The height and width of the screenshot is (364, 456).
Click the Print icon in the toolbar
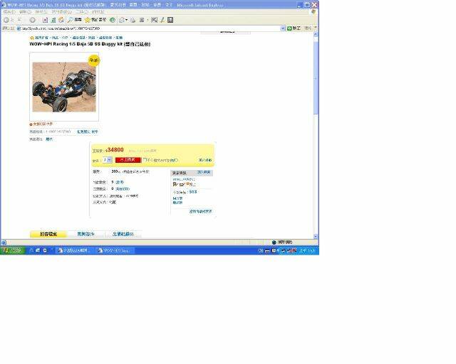point(133,20)
